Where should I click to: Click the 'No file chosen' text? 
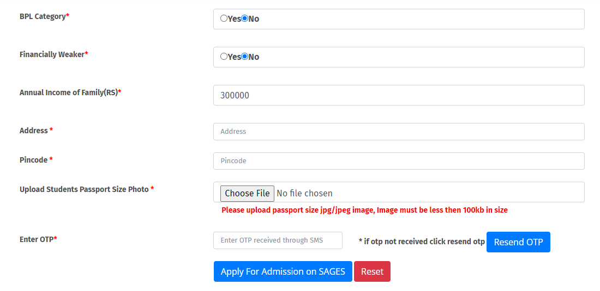click(x=304, y=193)
